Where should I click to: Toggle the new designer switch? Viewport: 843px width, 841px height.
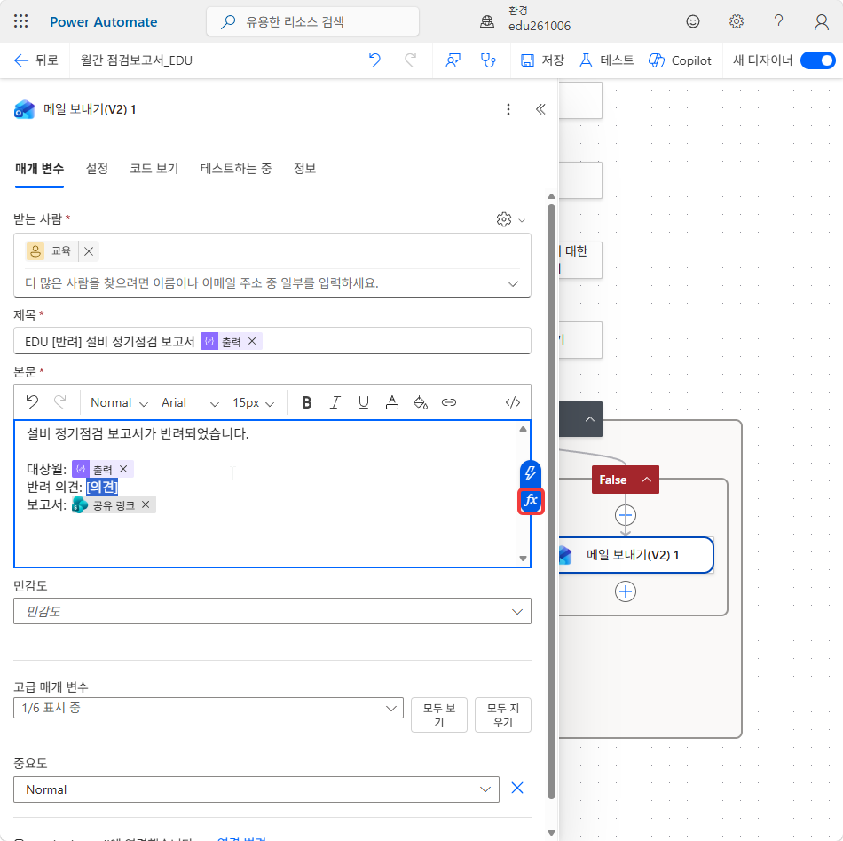(817, 60)
